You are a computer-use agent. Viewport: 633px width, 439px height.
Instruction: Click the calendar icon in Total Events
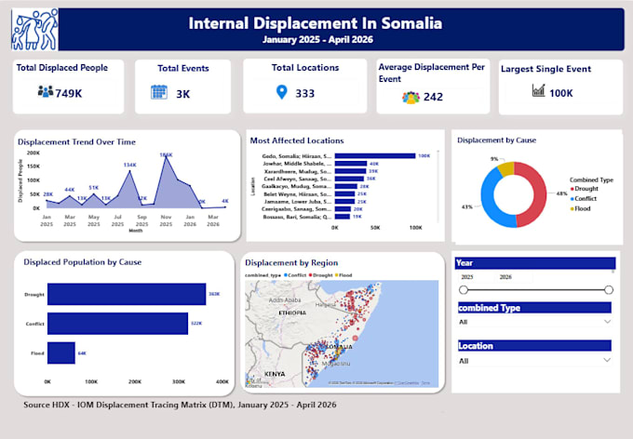[159, 92]
